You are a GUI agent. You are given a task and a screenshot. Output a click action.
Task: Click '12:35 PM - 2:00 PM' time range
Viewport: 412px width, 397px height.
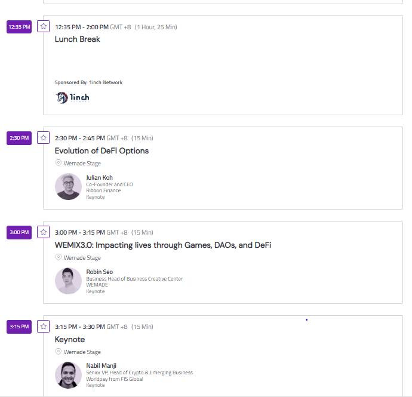(82, 27)
